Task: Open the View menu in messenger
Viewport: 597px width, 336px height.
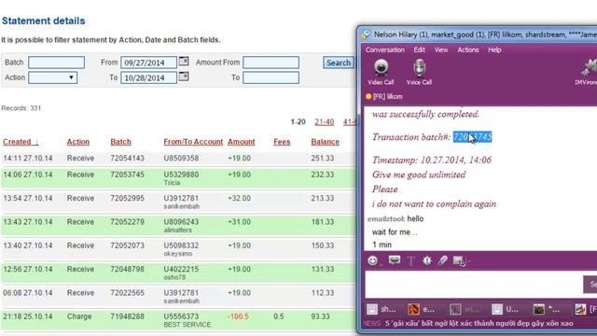Action: [x=441, y=49]
